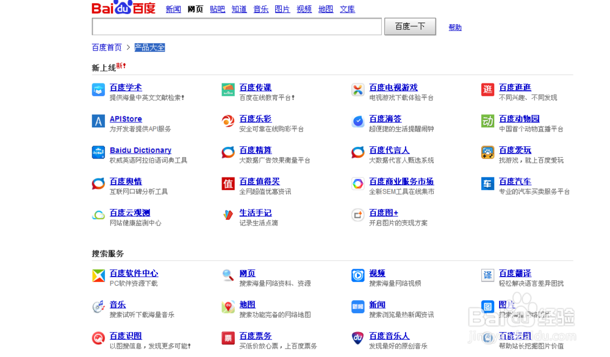
Task: Open 百度软件中心 via its icon
Action: pos(98,275)
